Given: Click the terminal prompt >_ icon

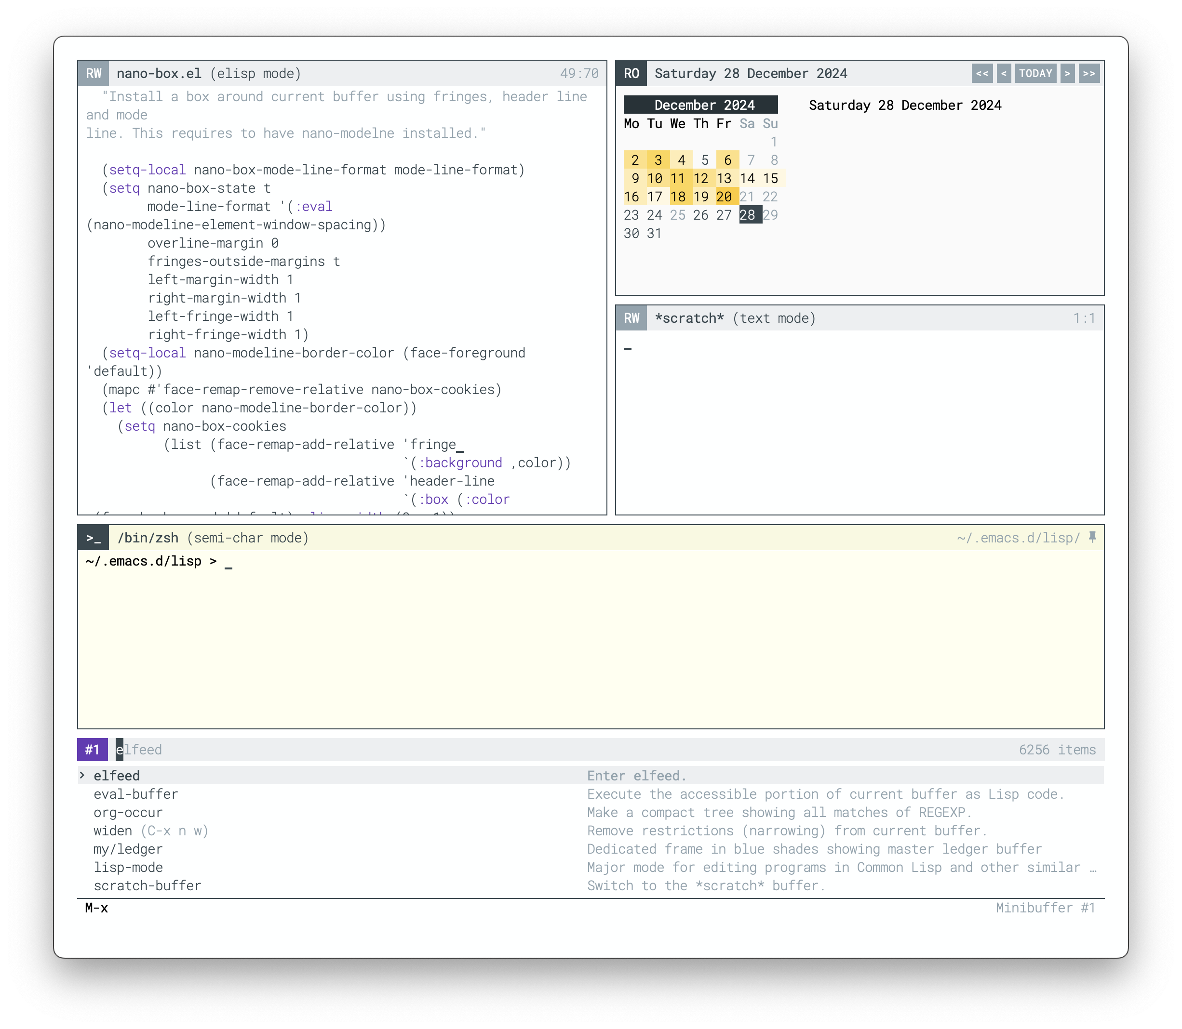Looking at the screenshot, I should [94, 538].
